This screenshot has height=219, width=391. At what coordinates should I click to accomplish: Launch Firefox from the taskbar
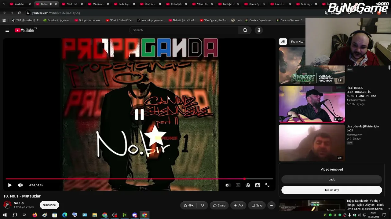[35, 215]
